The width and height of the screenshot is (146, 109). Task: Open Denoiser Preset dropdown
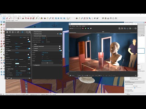coord(52,54)
